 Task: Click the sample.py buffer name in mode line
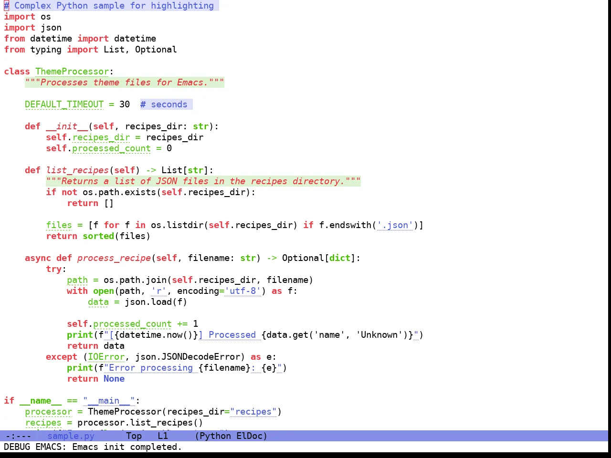point(71,436)
